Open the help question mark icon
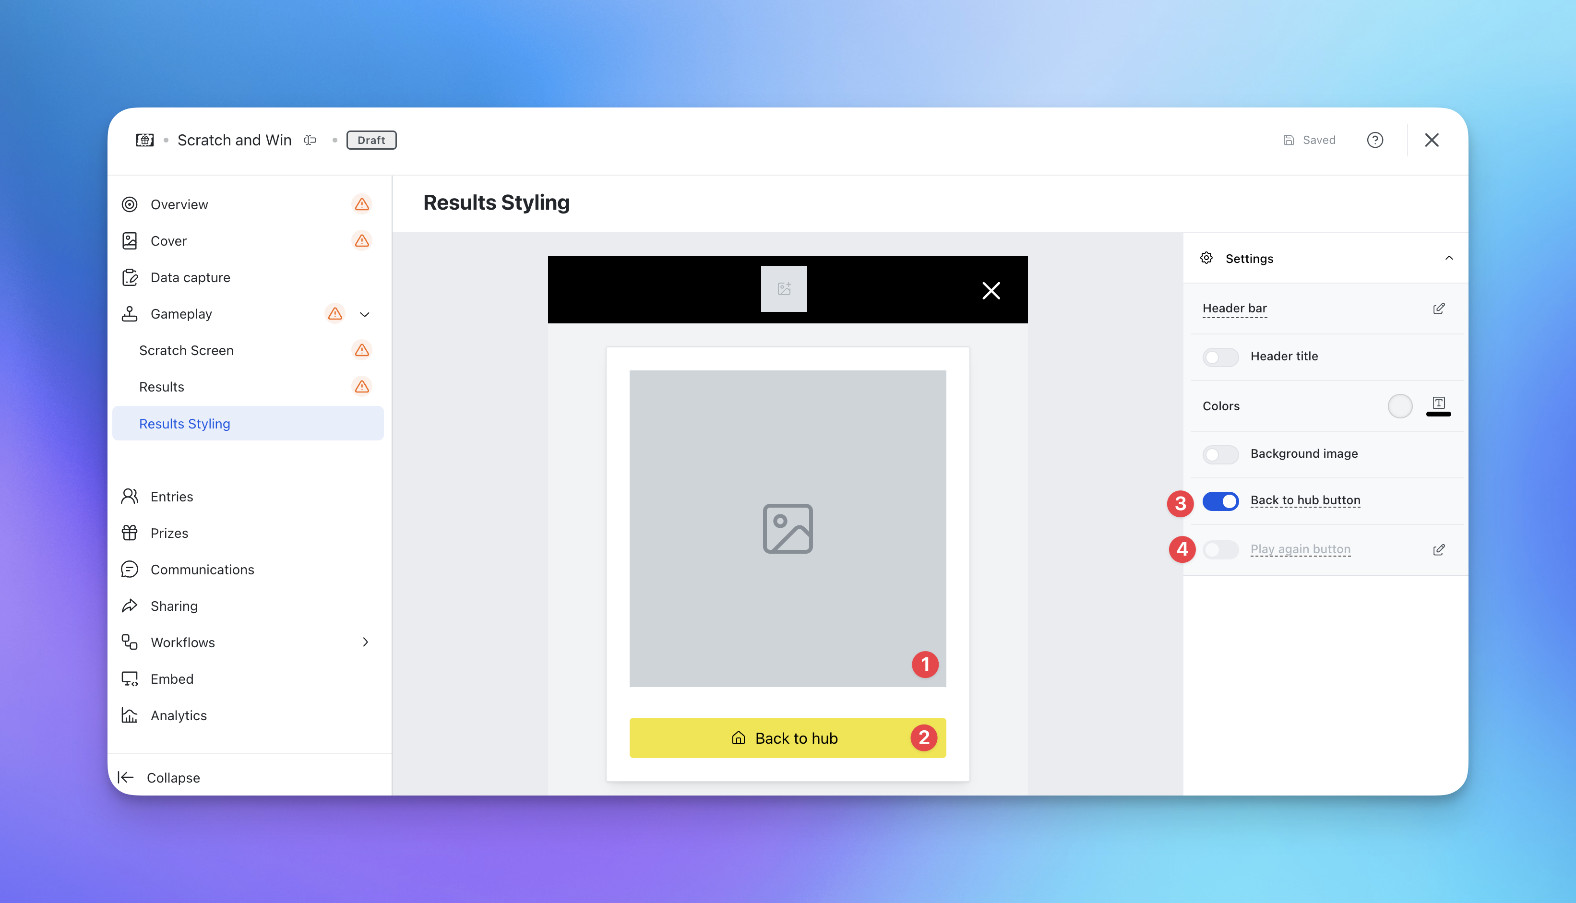Screen dimensions: 1576x903 [x=1374, y=140]
